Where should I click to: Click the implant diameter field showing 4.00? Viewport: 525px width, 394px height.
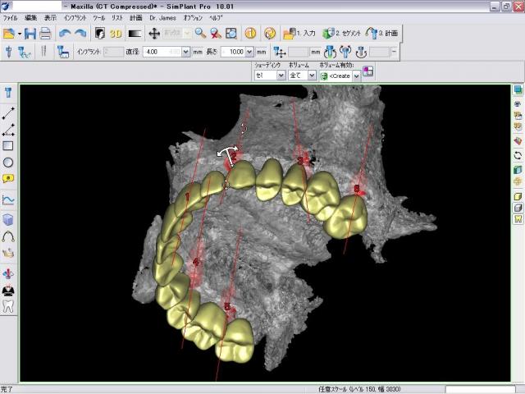pyautogui.click(x=153, y=52)
